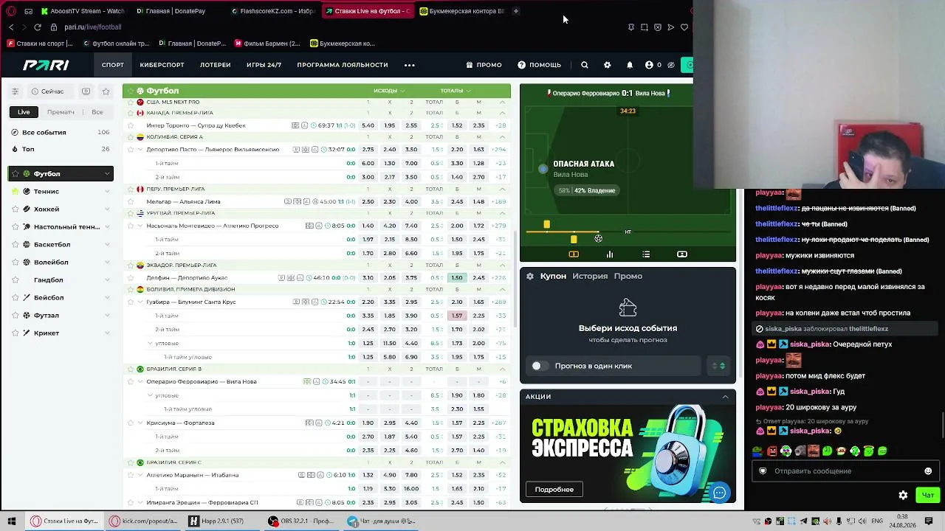Viewport: 945px width, 531px height.
Task: Click the ball marker on match timeline
Action: [598, 239]
